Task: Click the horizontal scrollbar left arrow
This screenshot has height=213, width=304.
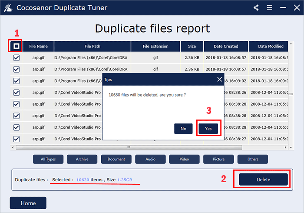Action: click(13, 147)
